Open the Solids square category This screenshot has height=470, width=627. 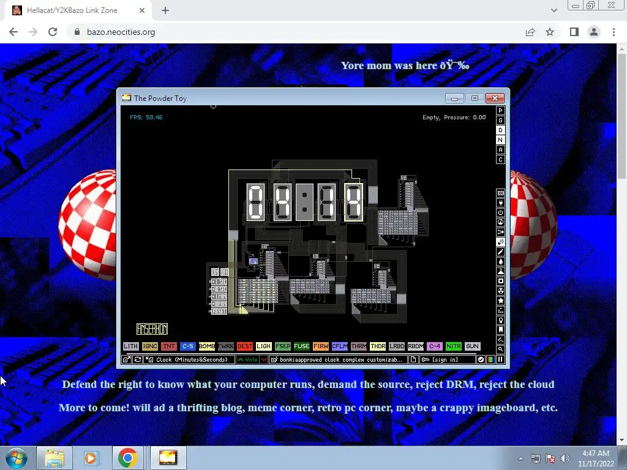point(500,281)
